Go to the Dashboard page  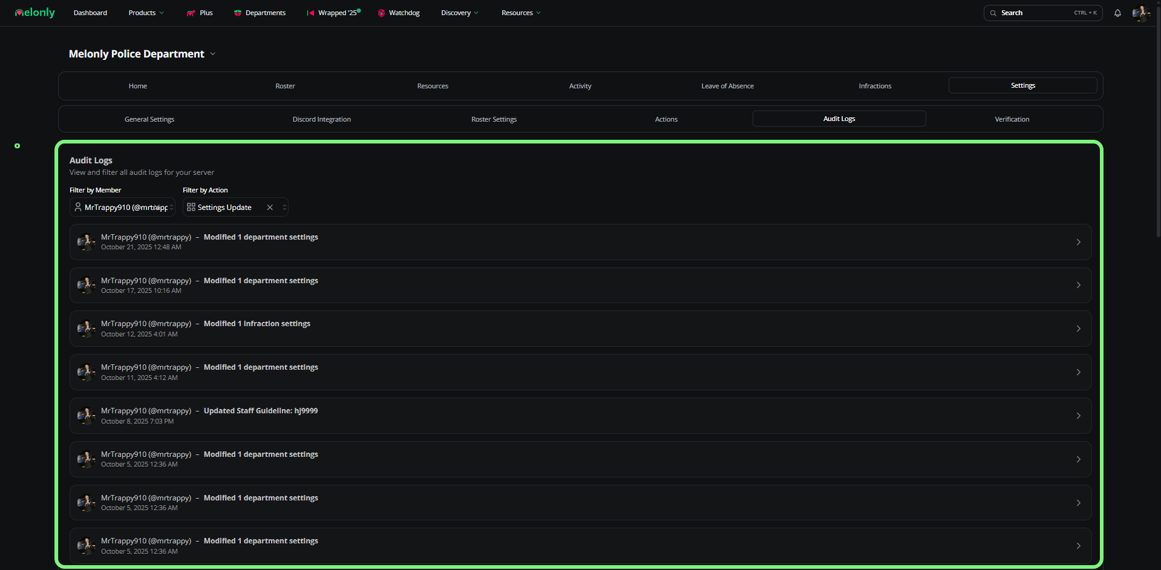[x=90, y=13]
